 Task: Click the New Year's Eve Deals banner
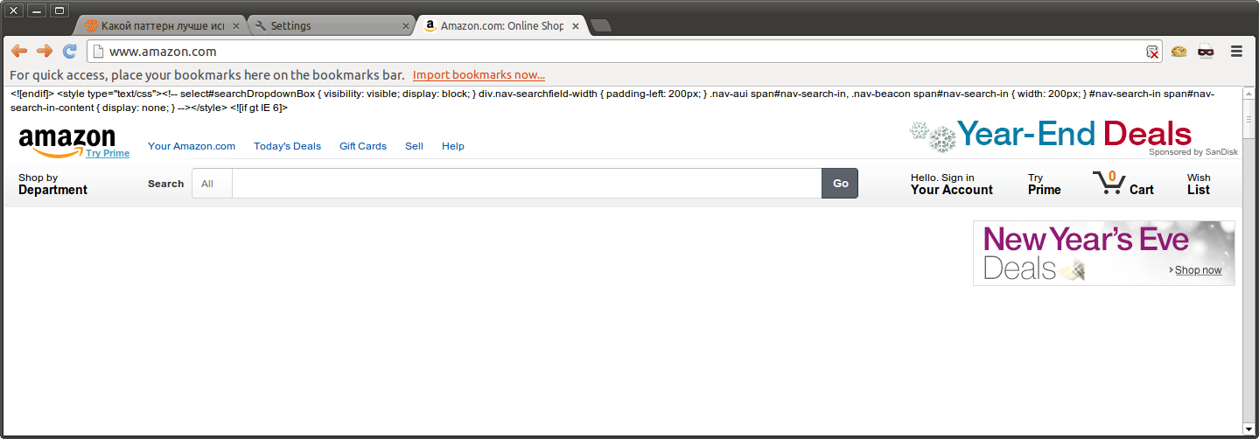[x=1104, y=253]
